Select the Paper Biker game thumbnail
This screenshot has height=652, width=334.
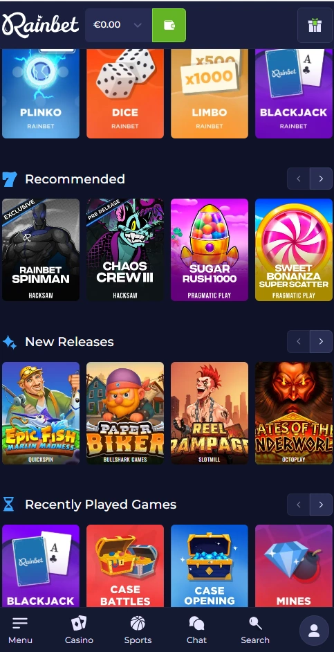point(125,413)
